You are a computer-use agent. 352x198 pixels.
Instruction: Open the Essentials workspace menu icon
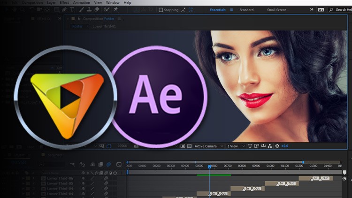pos(231,10)
